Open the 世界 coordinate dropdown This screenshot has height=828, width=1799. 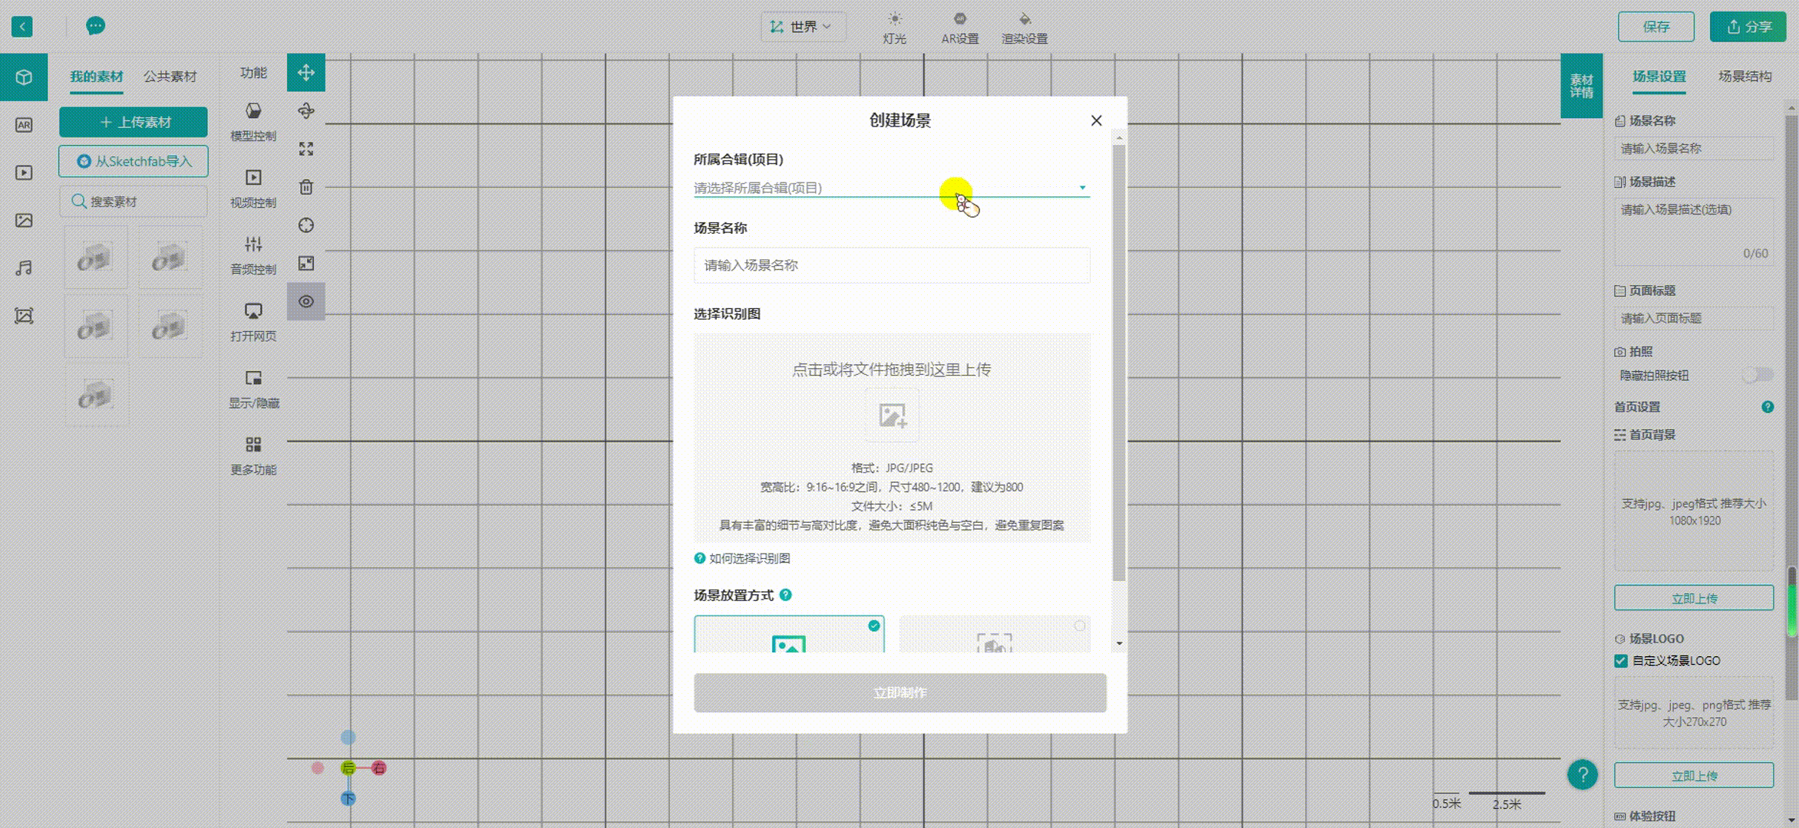pyautogui.click(x=803, y=27)
